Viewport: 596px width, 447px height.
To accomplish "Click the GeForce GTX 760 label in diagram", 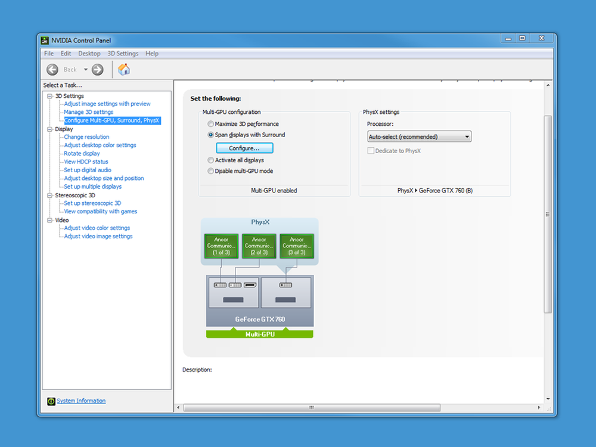I will click(260, 319).
